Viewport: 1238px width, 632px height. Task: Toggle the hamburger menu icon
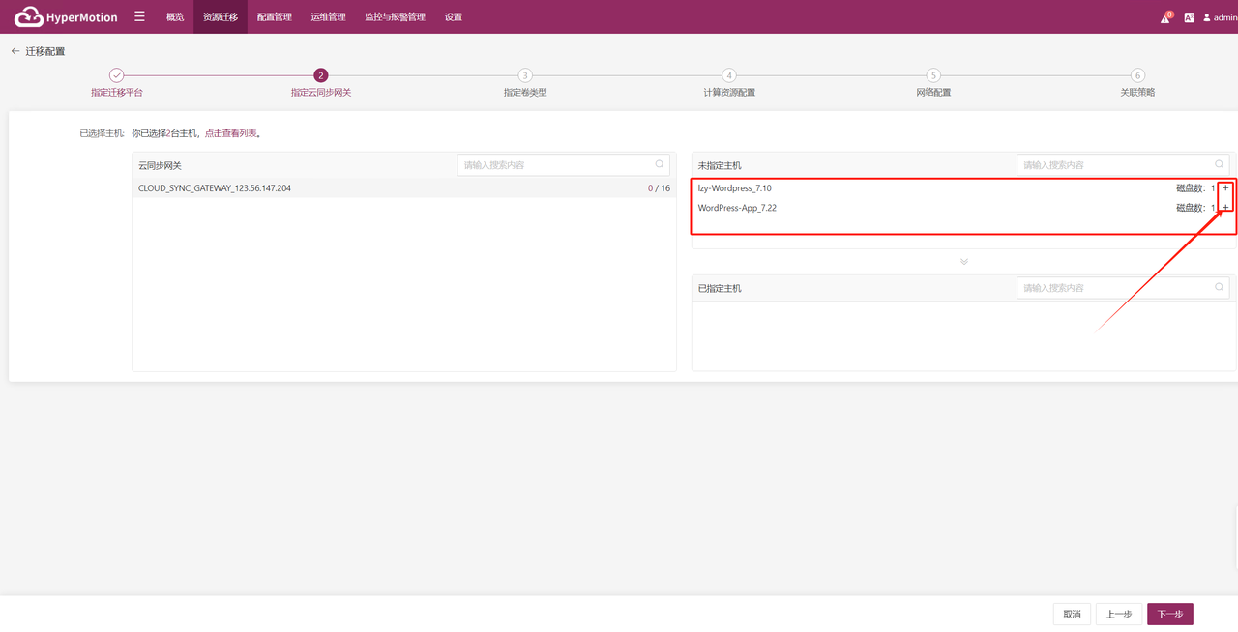(x=140, y=16)
